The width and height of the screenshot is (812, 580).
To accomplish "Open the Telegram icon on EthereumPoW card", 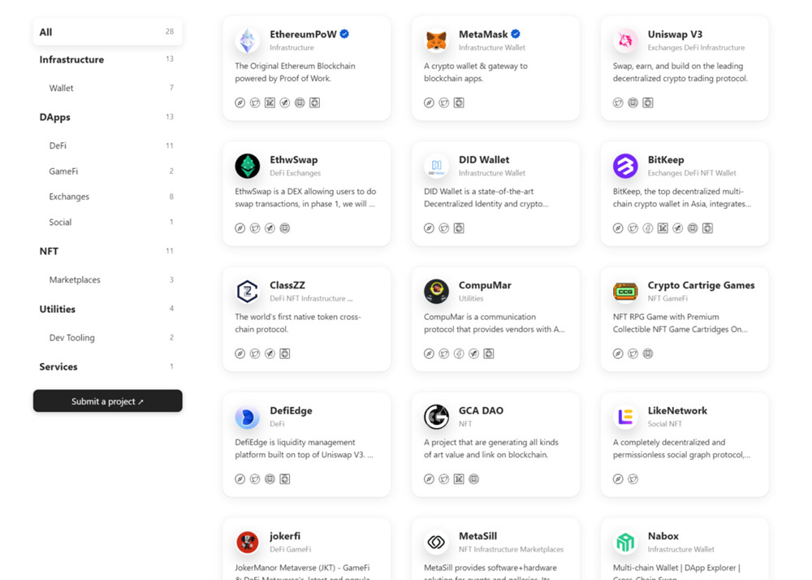I will (x=284, y=102).
